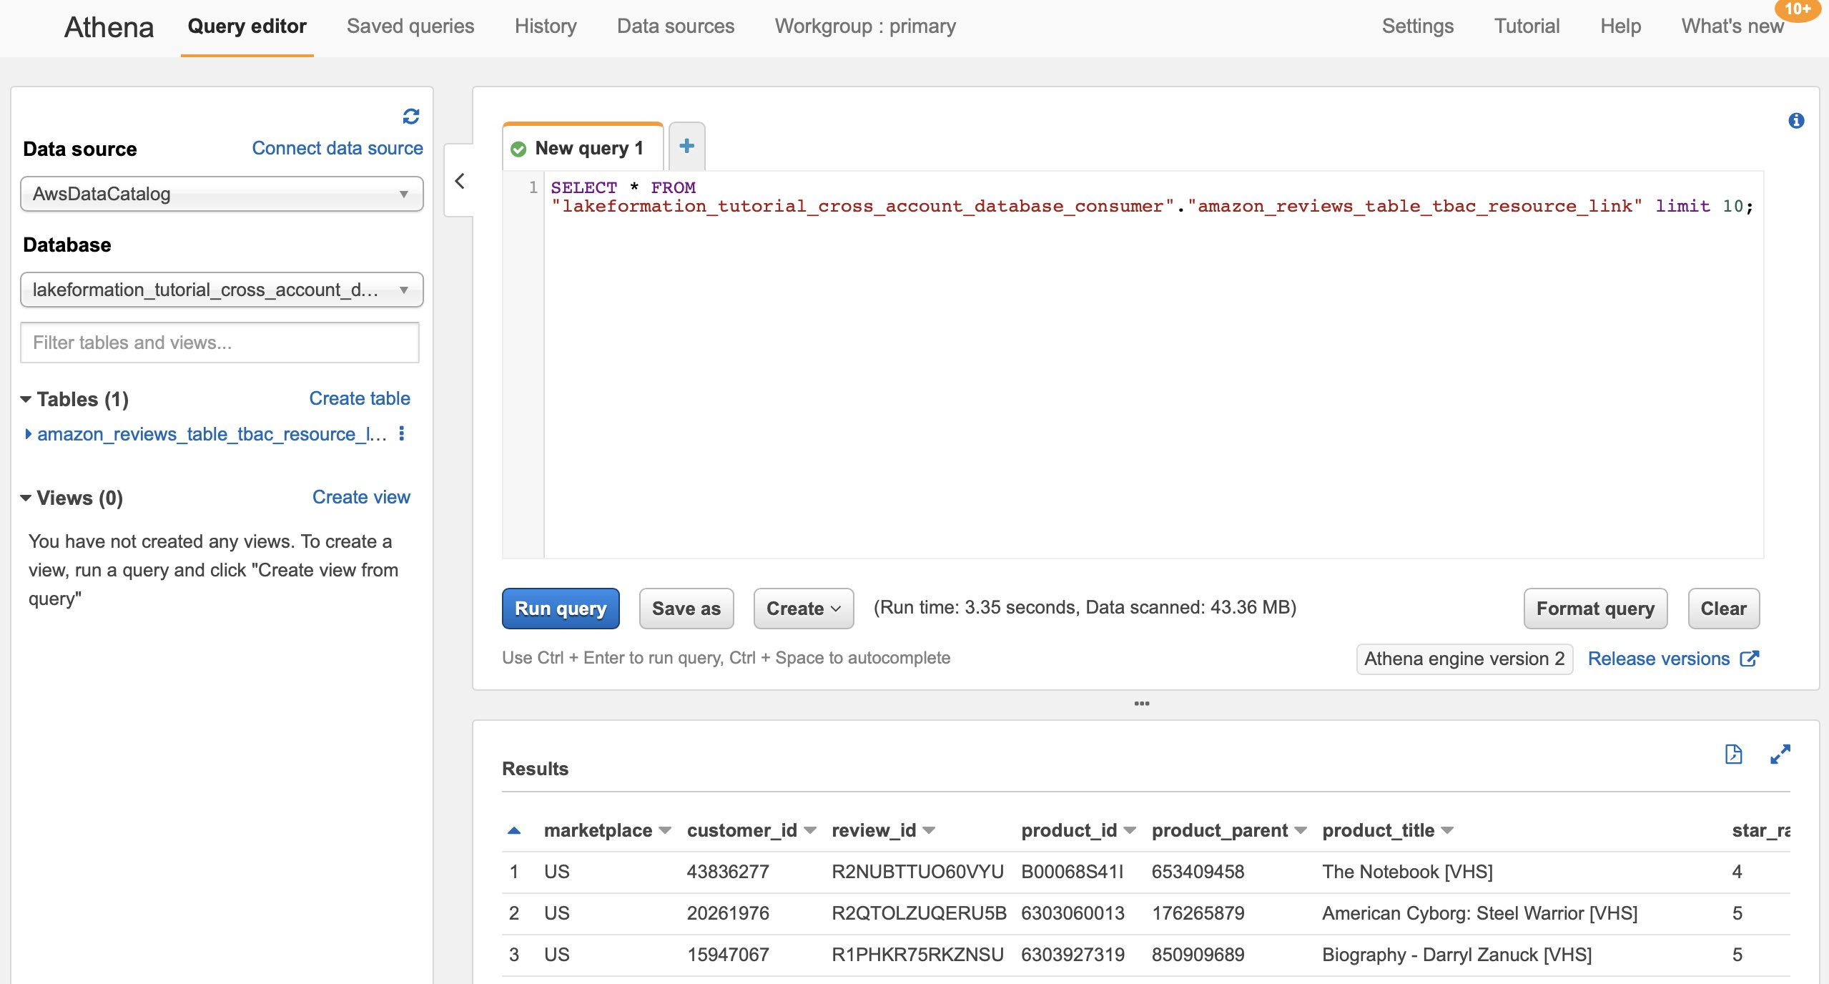
Task: Click the refresh data source icon
Action: pos(410,116)
